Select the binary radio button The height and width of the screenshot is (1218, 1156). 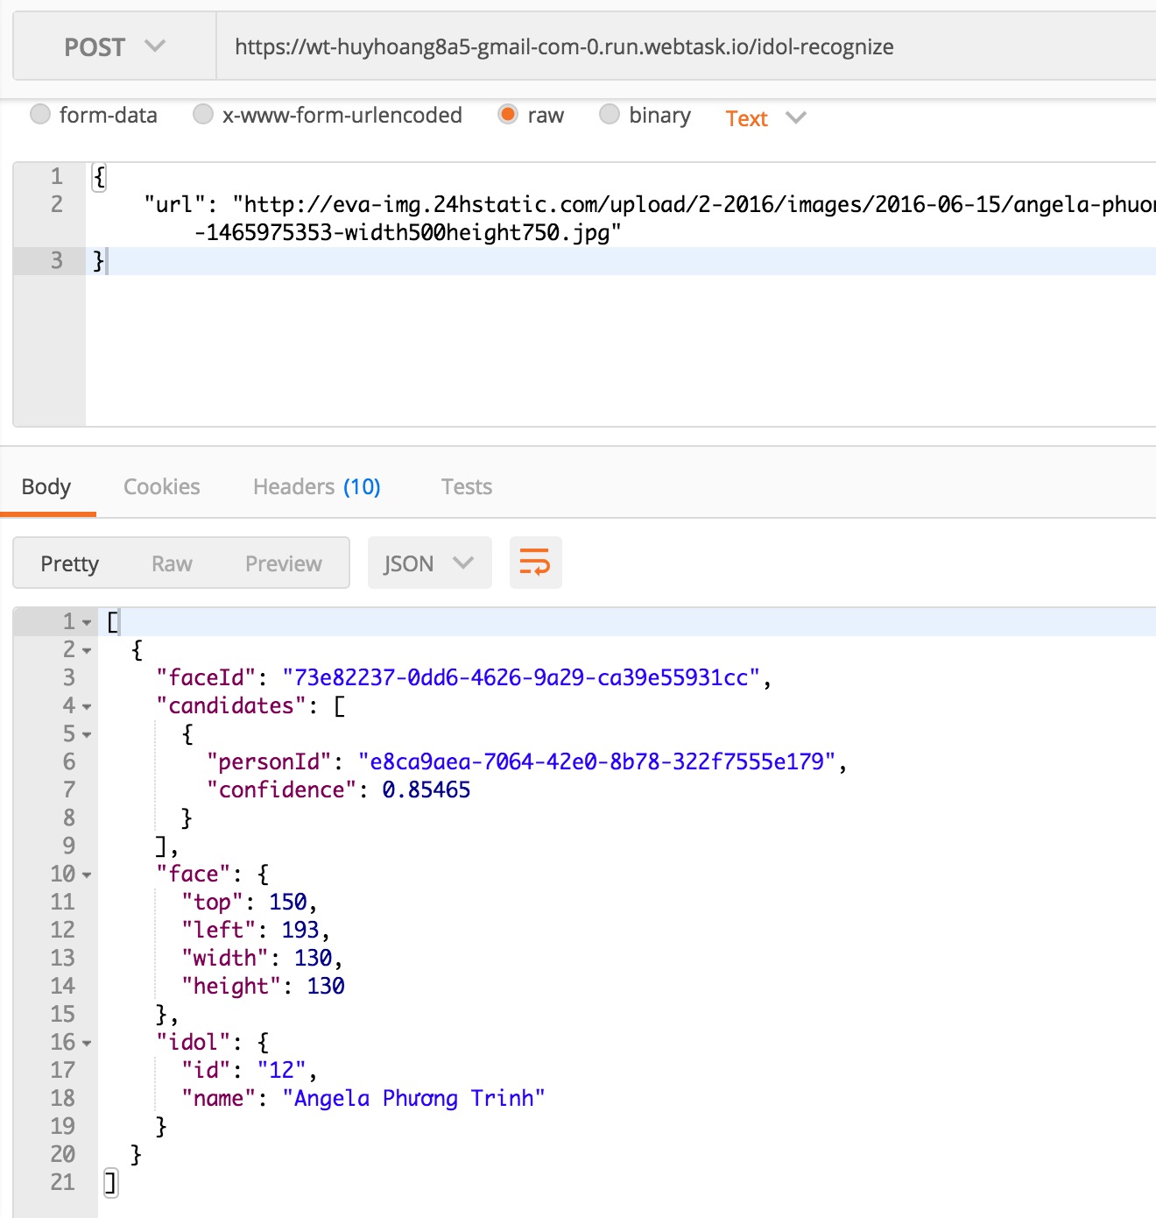[x=610, y=115]
